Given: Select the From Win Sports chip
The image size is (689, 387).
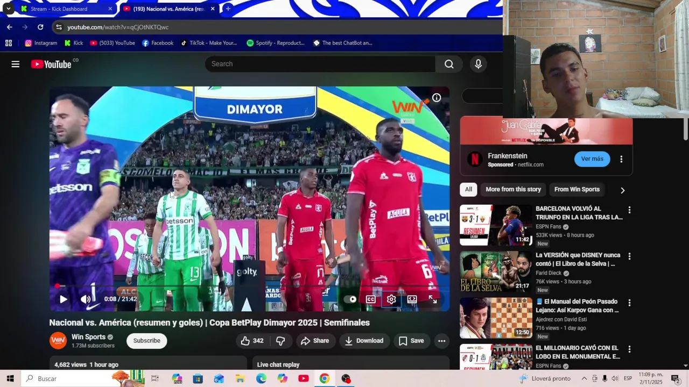Looking at the screenshot, I should click(x=576, y=189).
